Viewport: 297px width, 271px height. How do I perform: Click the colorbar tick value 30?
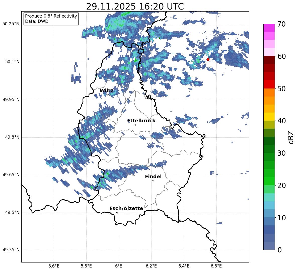[x=281, y=153]
